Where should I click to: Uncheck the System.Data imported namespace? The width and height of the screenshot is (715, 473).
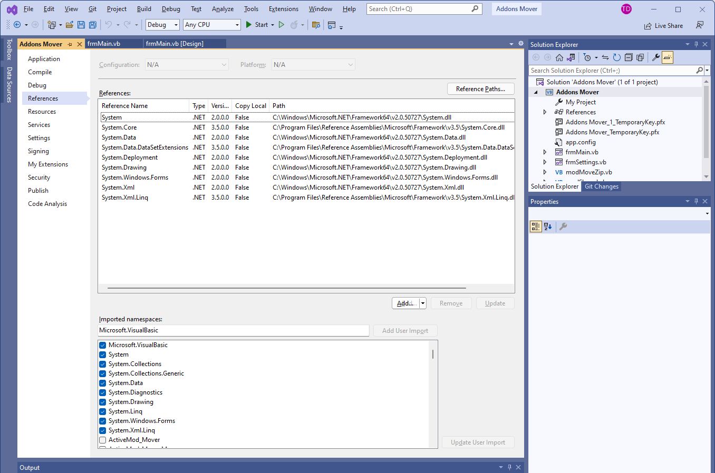[103, 383]
